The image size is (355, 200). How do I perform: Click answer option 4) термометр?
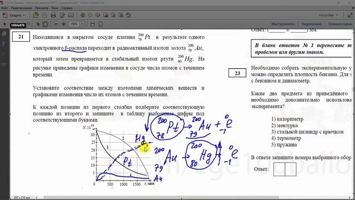[x=286, y=138]
